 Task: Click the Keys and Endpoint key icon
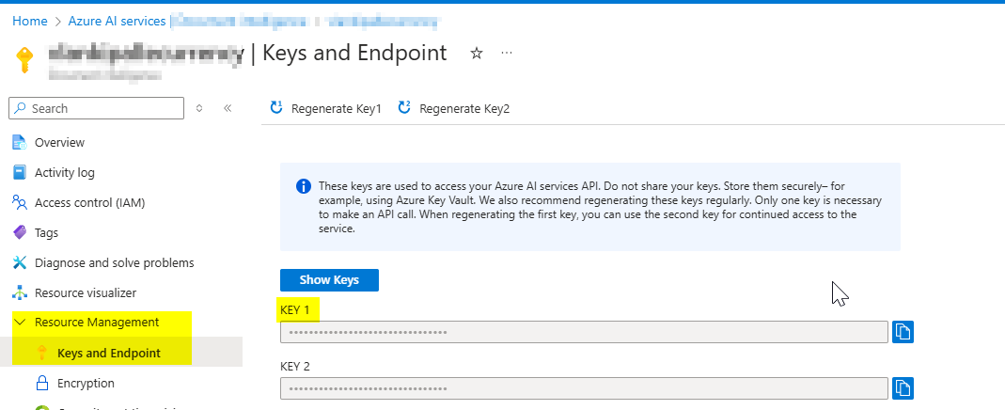tap(42, 353)
